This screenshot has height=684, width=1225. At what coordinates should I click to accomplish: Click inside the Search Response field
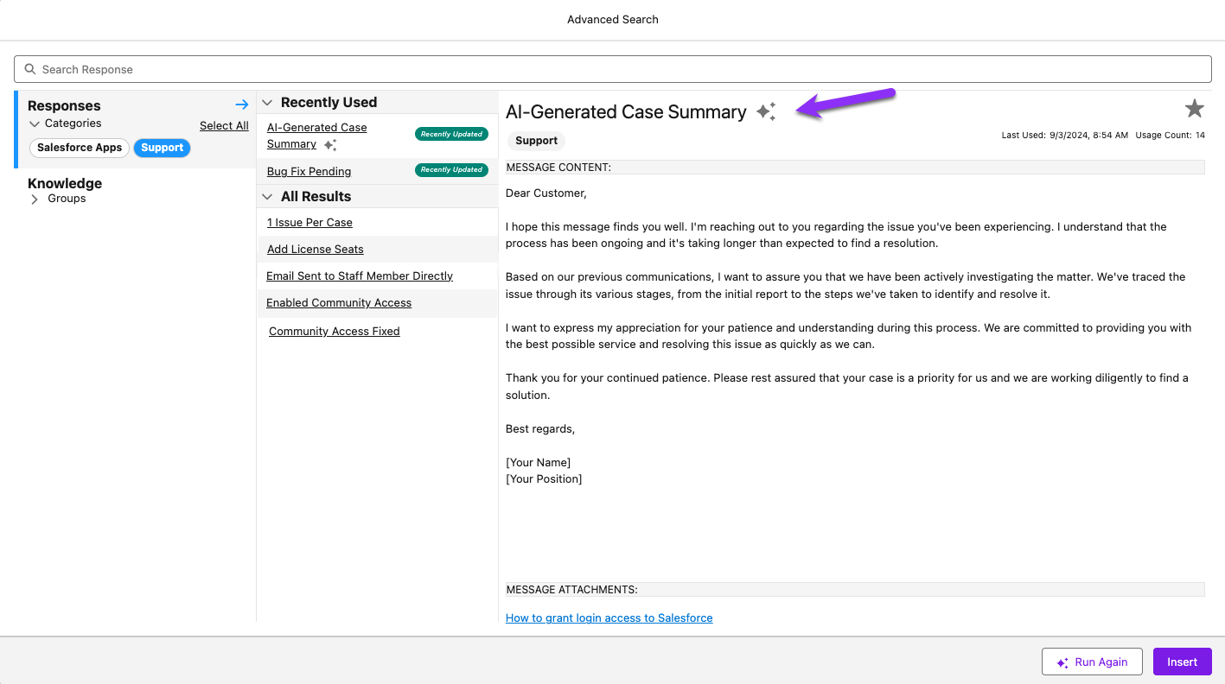[346, 69]
